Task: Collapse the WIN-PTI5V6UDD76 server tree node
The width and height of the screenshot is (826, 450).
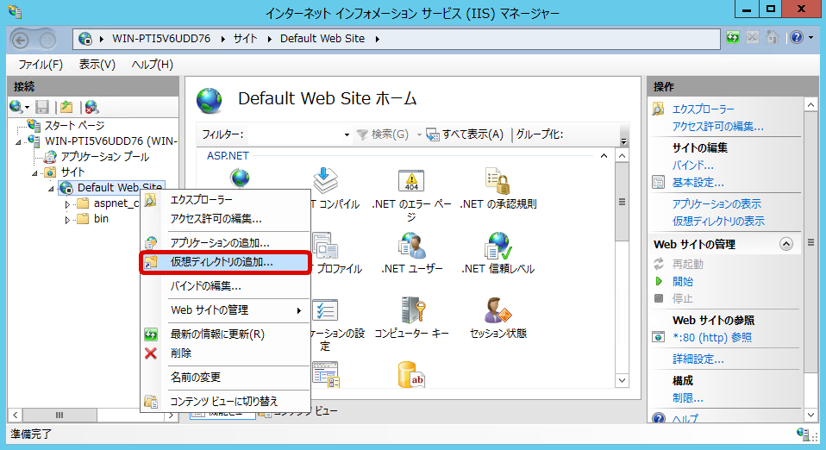Action: point(18,141)
